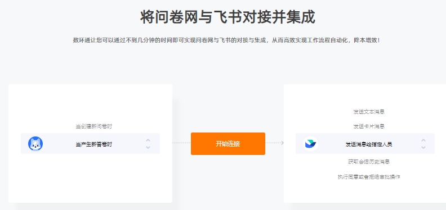This screenshot has height=210, width=446.
Task: Click the dotted line left of 开始连接
Action: point(181,143)
